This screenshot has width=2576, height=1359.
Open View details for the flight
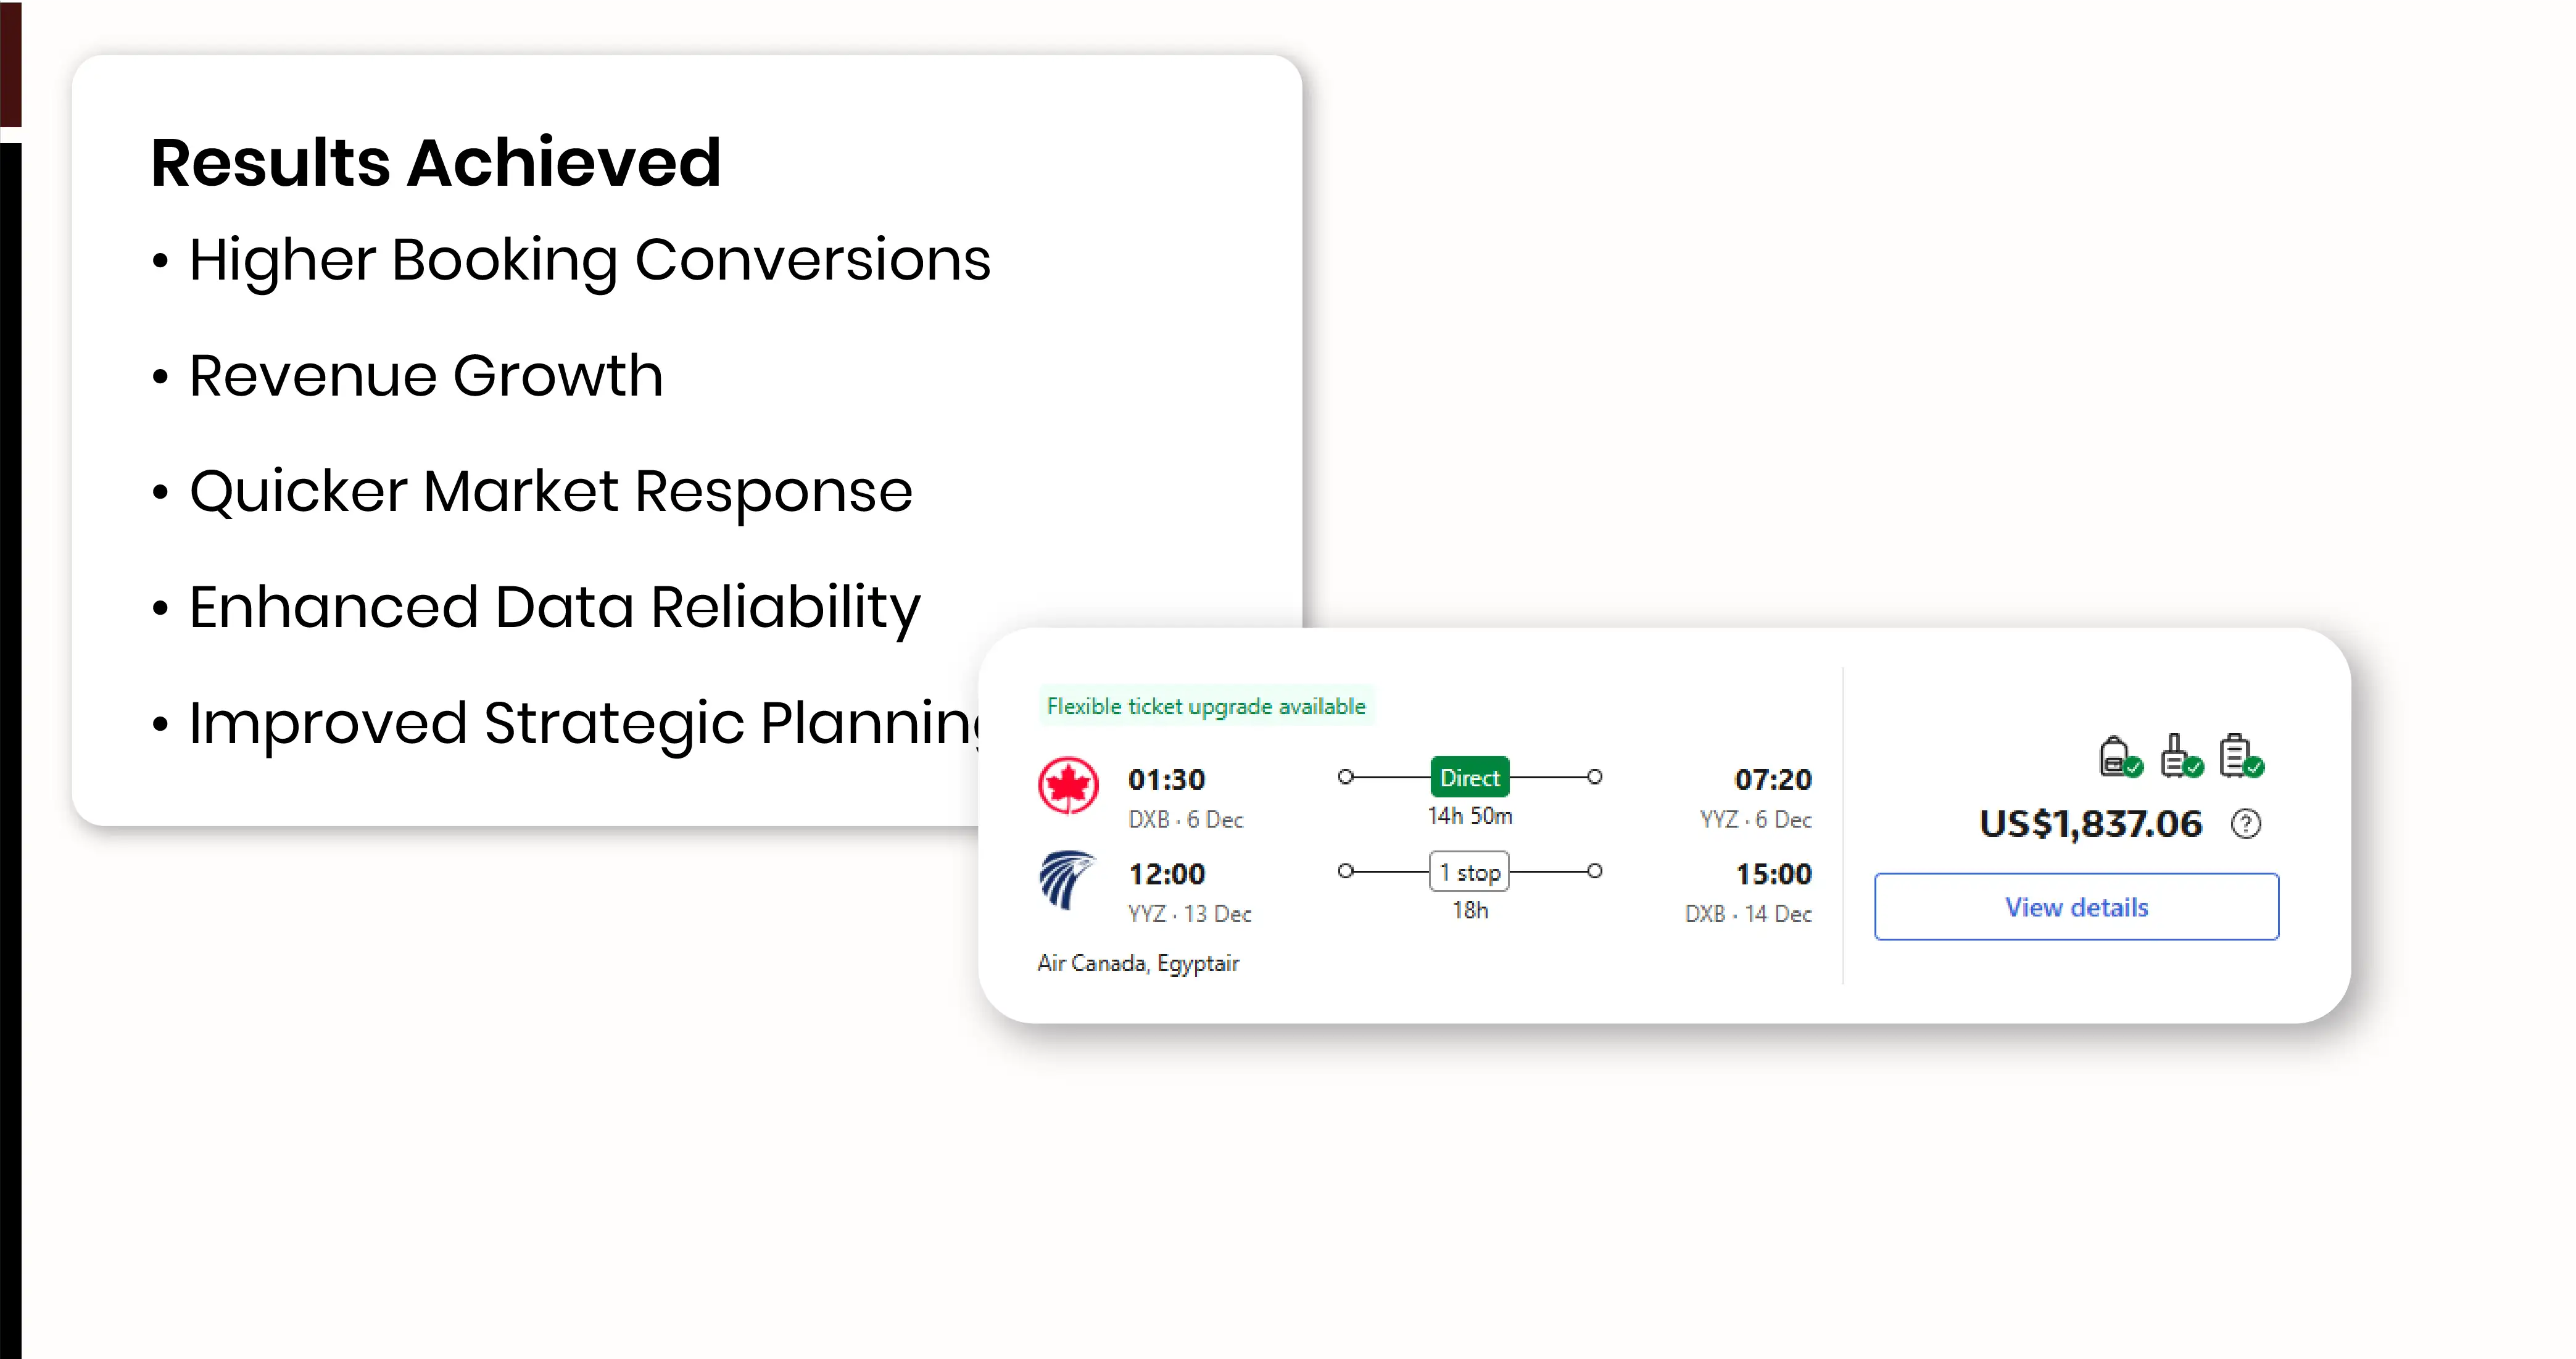pyautogui.click(x=2076, y=907)
